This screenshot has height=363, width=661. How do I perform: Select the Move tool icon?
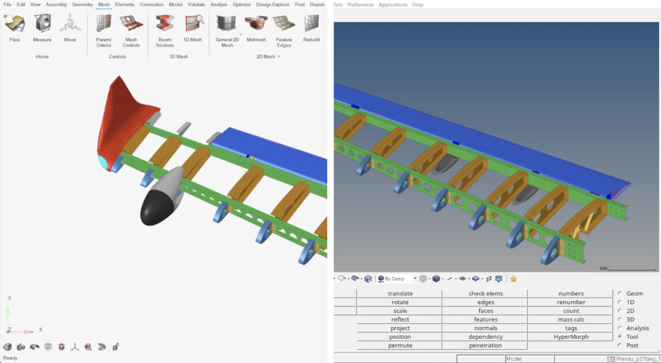(x=70, y=24)
